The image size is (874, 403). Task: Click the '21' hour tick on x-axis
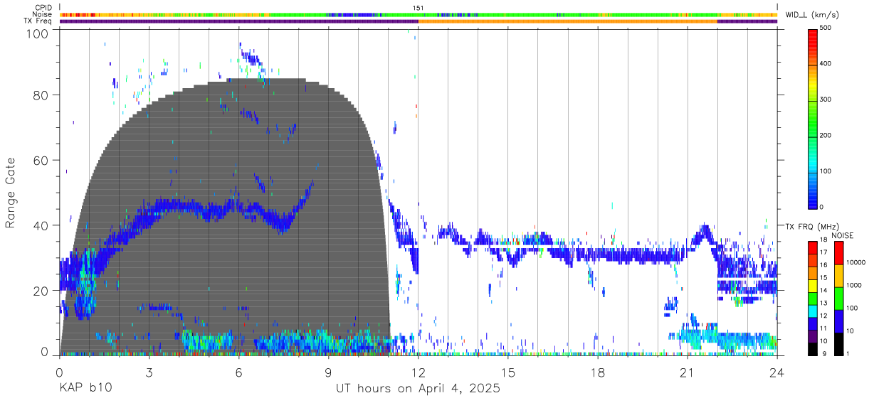click(688, 372)
